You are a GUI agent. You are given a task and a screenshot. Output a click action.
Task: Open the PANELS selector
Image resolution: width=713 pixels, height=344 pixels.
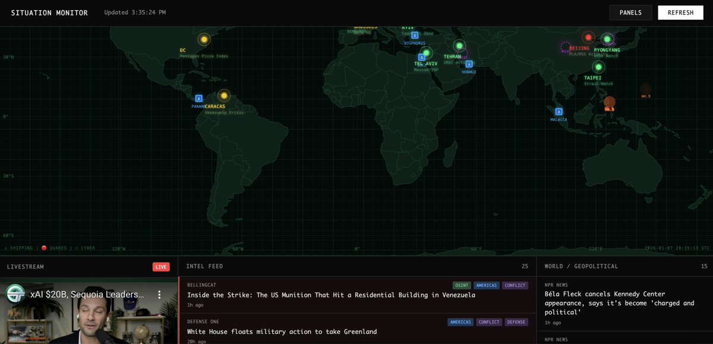point(630,12)
